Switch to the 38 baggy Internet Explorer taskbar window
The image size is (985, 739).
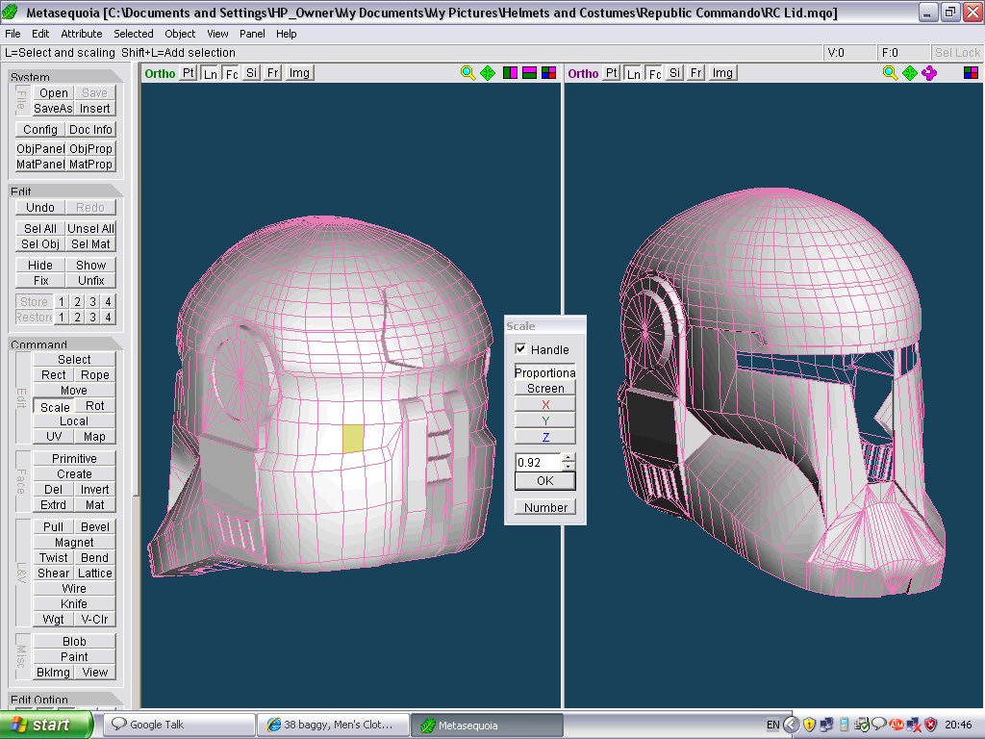point(334,725)
